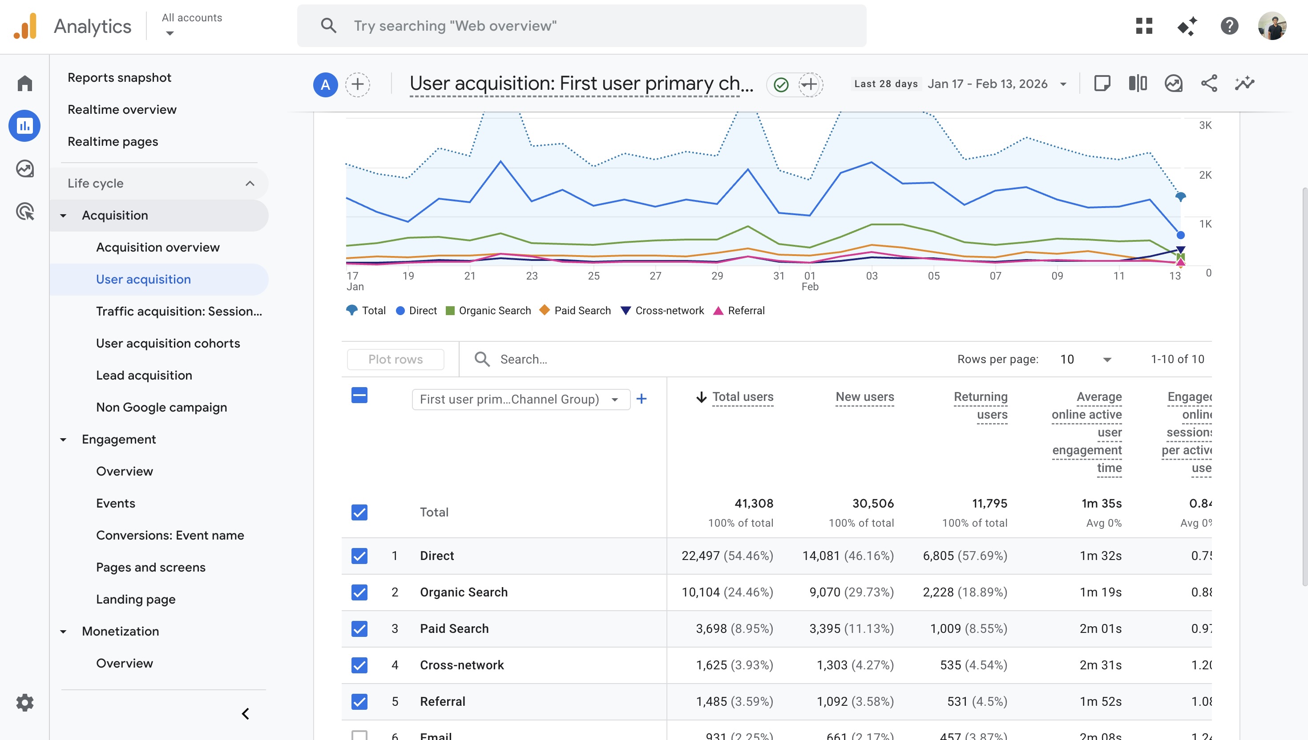Check the Email row checkbox

[x=359, y=735]
